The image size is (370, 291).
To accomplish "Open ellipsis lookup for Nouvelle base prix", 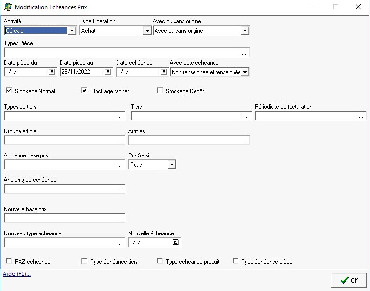I will point(120,218).
